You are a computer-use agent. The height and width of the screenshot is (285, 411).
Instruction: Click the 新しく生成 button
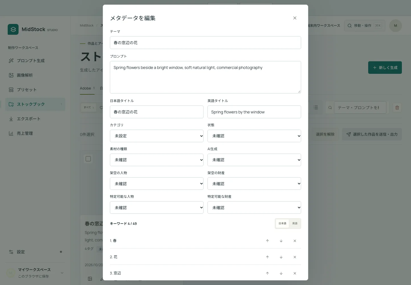point(385,68)
